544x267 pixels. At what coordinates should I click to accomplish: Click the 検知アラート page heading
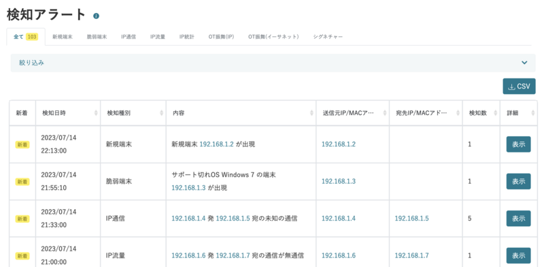(x=46, y=15)
